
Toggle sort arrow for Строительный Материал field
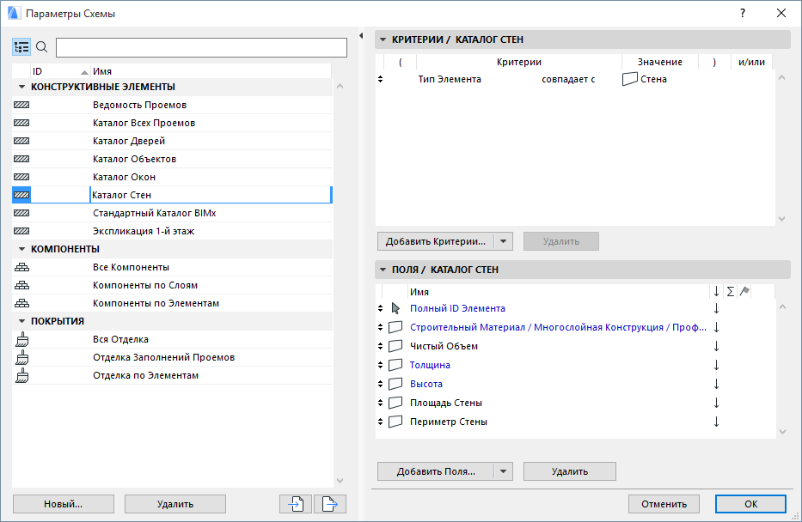coord(717,327)
